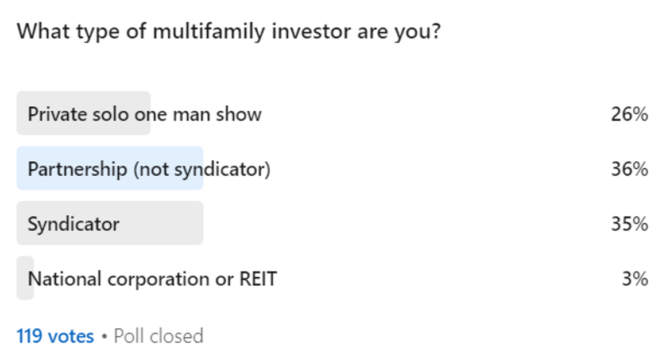
Task: Click the 3% result value
Action: (635, 279)
